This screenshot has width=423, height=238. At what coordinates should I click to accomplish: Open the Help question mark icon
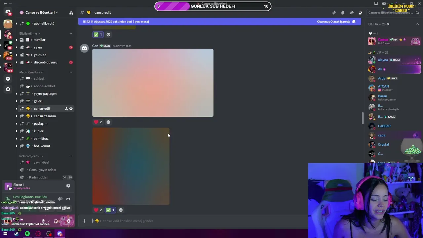click(x=384, y=4)
